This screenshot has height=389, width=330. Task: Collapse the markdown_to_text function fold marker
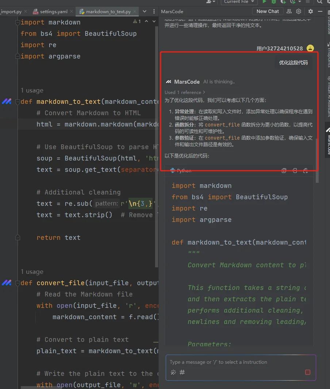click(18, 102)
